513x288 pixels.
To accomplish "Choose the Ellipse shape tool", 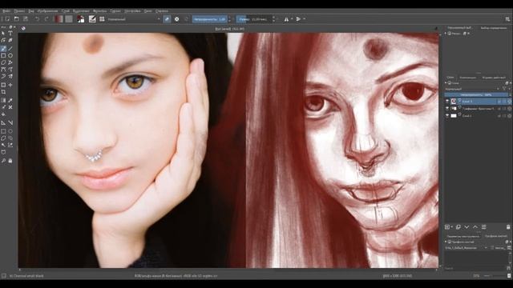I will [x=10, y=55].
